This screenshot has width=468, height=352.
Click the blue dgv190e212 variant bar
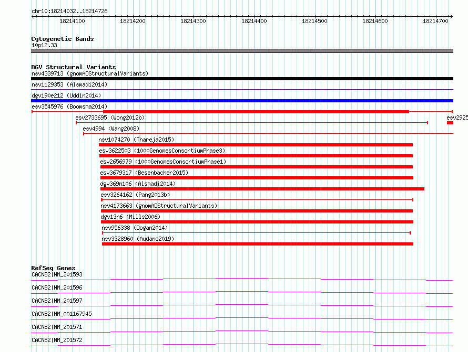coord(242,101)
